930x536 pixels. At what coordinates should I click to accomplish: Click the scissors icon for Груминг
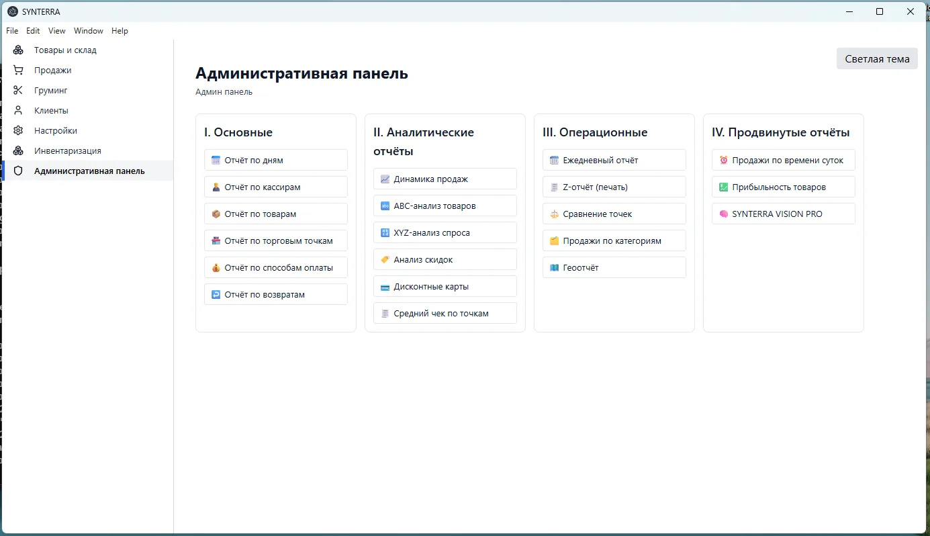pos(18,90)
